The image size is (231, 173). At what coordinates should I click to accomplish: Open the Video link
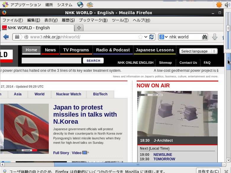(x=77, y=153)
